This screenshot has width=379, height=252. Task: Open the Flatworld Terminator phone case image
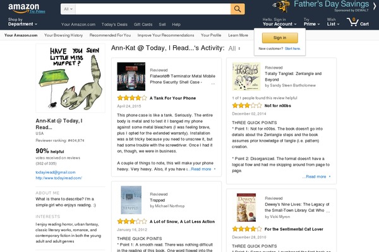pyautogui.click(x=131, y=76)
